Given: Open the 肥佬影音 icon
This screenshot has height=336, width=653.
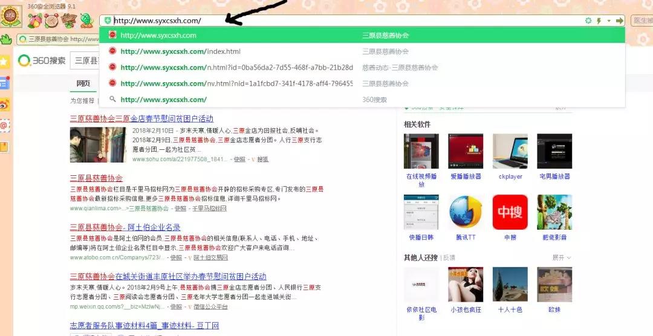Looking at the screenshot, I should (x=554, y=212).
